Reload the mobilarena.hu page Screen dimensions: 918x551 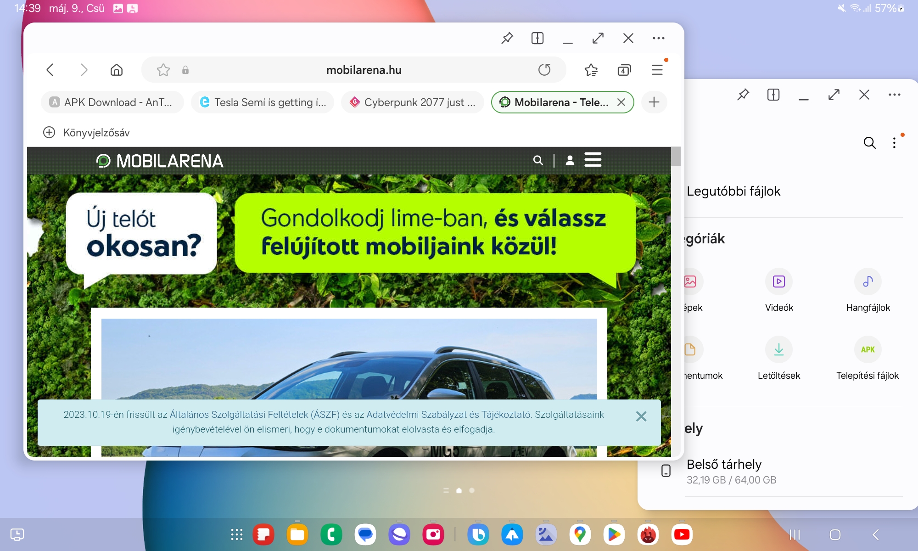point(544,70)
